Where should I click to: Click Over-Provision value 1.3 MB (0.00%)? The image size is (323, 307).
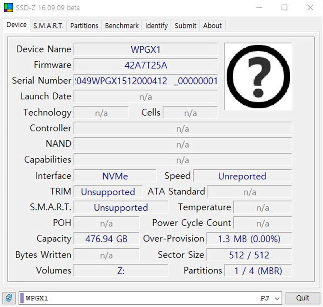[x=249, y=239]
